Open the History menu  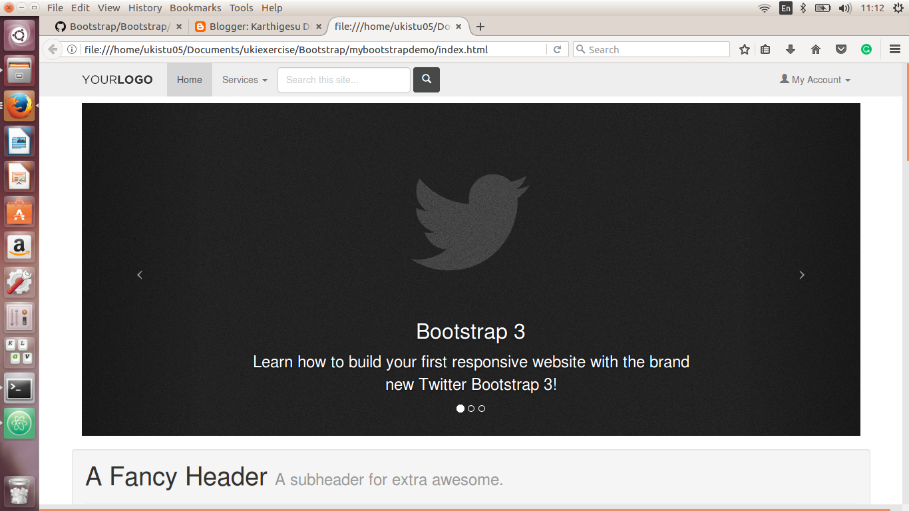(145, 8)
